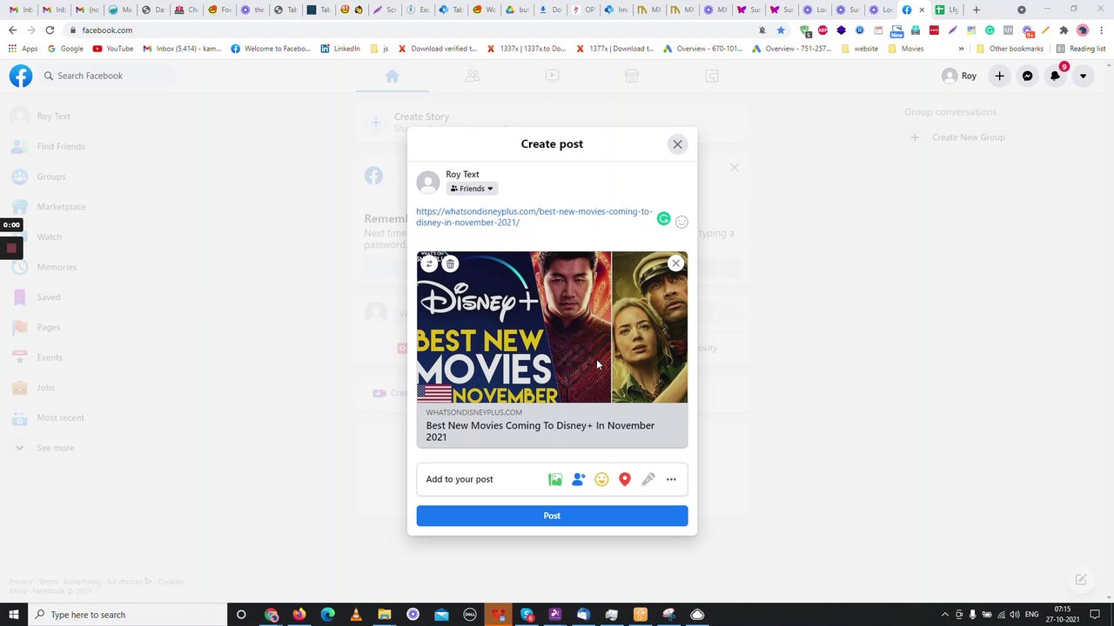Screen dimensions: 1114x626
Task: Open the YouTube bookmark
Action: 113,49
